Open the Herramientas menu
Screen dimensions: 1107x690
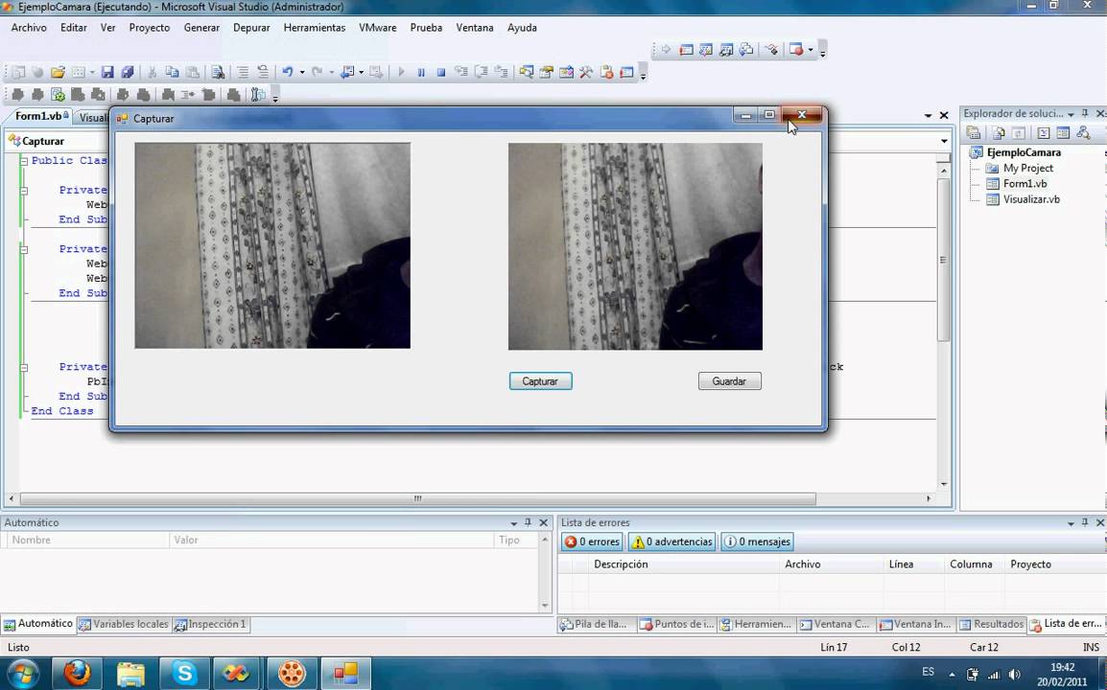pyautogui.click(x=315, y=28)
